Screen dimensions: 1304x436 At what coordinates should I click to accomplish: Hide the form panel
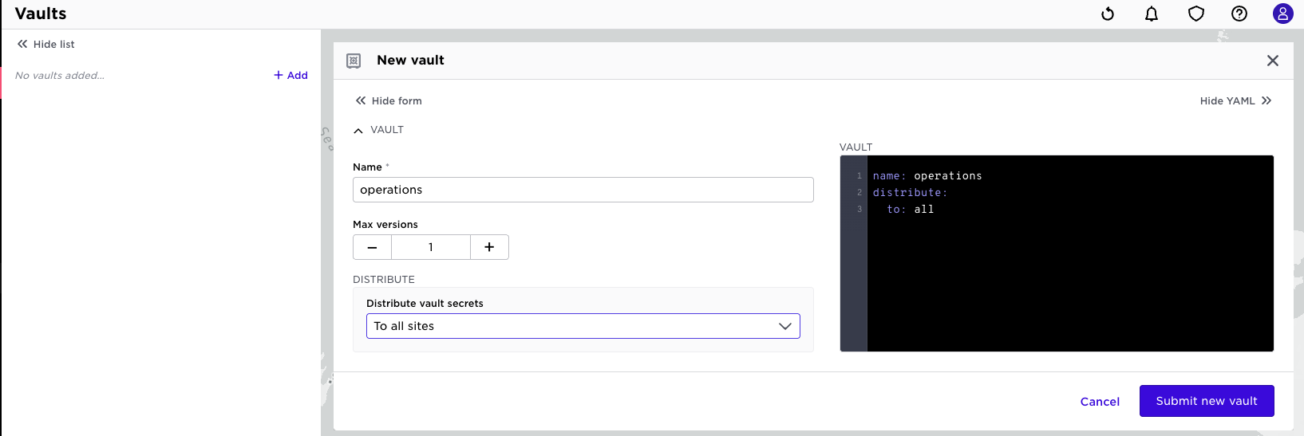[x=389, y=101]
